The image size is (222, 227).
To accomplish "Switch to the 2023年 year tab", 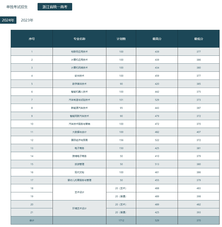I will [x=27, y=20].
